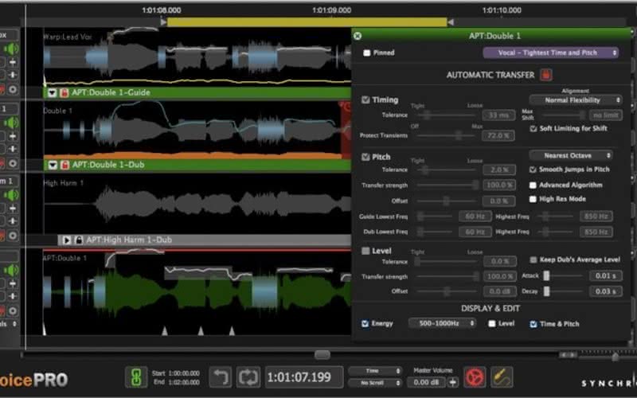Enable the Level display checkbox

[x=492, y=324]
